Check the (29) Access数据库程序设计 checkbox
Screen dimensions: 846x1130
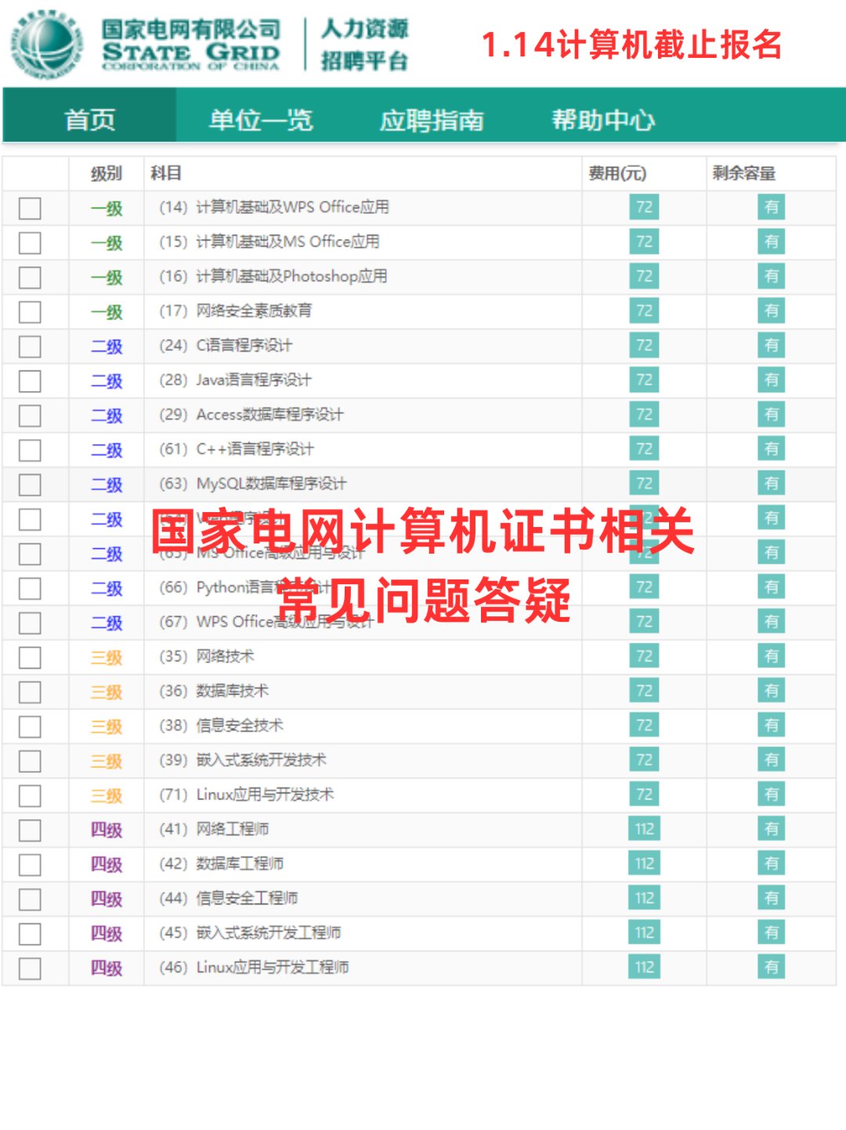coord(30,415)
